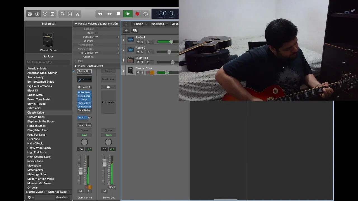Screen dimensions: 358x201
Task: Open the Pedalboard plug-in slot
Action: point(84,96)
